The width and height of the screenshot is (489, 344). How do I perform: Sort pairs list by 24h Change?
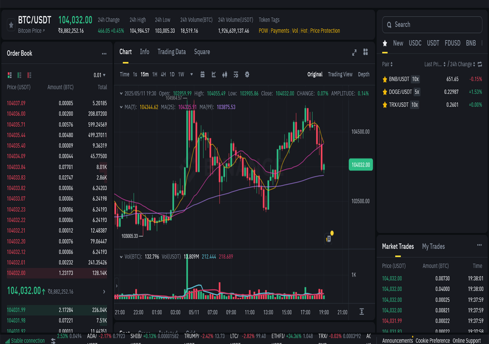[x=462, y=64]
